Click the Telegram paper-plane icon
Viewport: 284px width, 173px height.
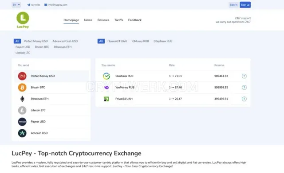click(x=28, y=5)
